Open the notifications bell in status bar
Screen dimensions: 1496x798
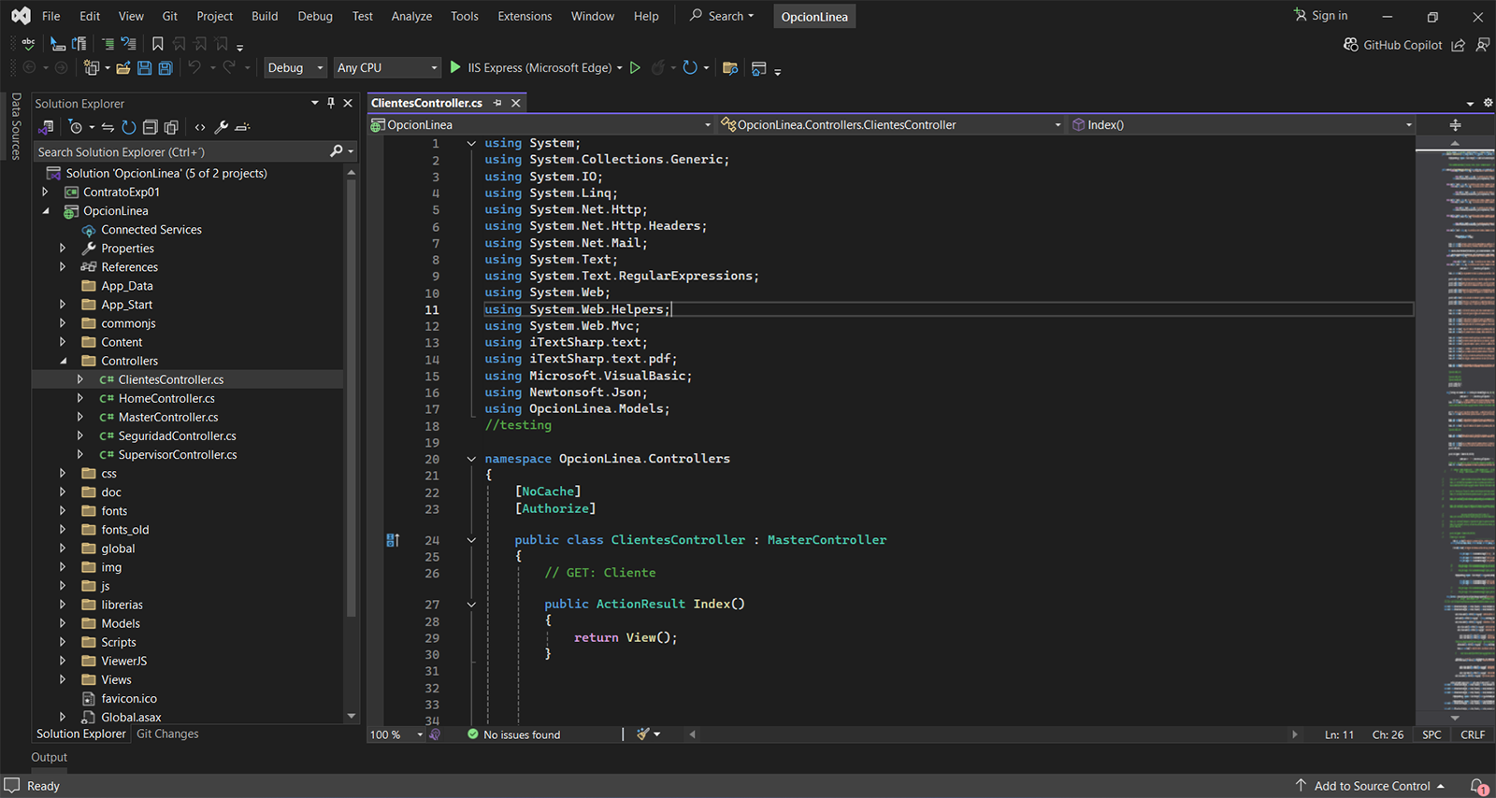tap(1478, 786)
